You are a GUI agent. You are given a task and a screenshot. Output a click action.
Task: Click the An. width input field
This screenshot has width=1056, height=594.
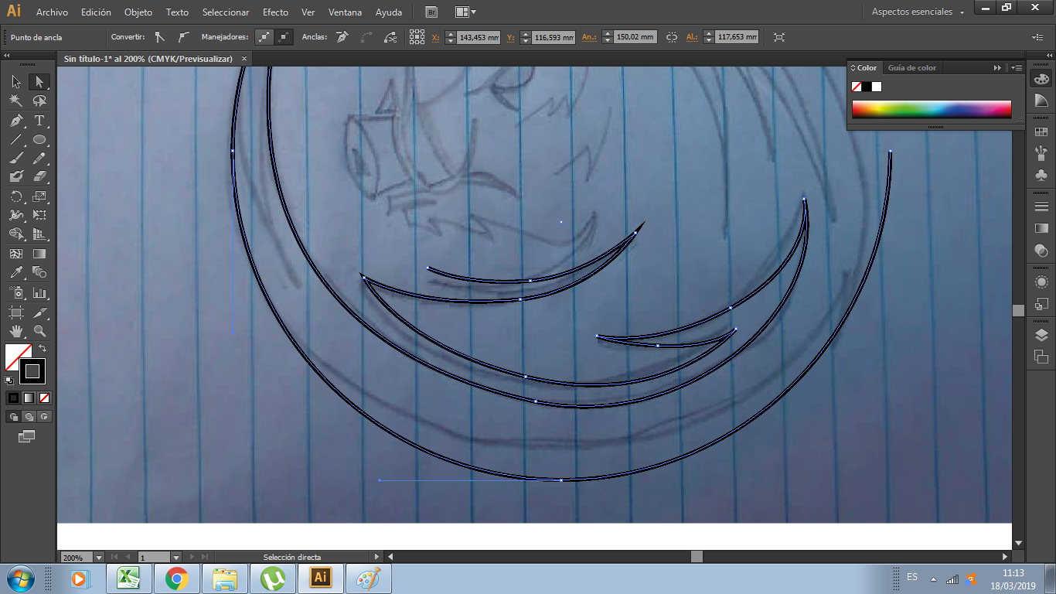pyautogui.click(x=635, y=37)
